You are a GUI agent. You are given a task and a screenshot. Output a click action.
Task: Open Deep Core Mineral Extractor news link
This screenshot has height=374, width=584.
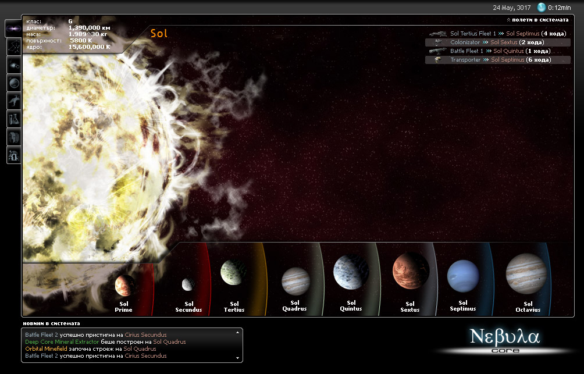click(62, 342)
